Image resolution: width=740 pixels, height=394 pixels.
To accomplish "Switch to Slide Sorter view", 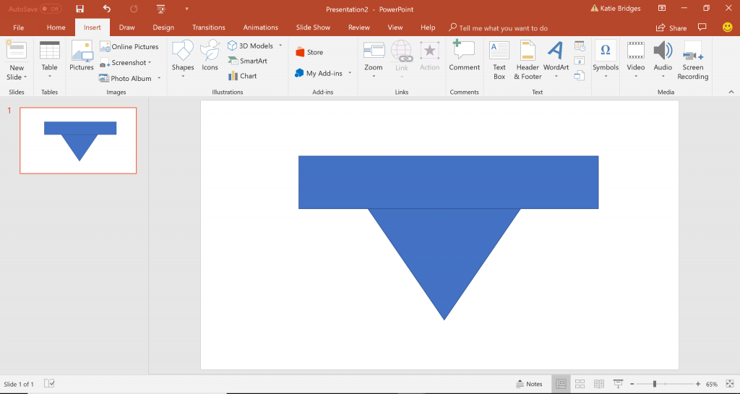I will coord(580,384).
